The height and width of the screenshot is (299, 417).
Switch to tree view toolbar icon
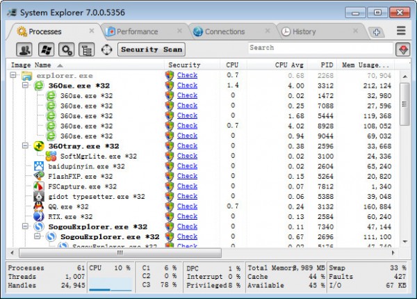pos(86,49)
